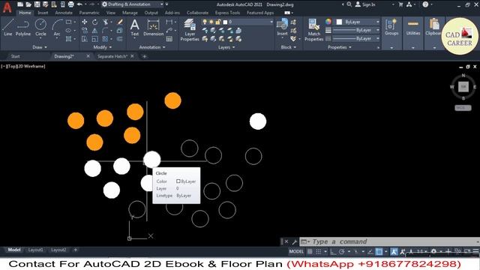Click Sign In
The image size is (480, 270).
point(365,4)
